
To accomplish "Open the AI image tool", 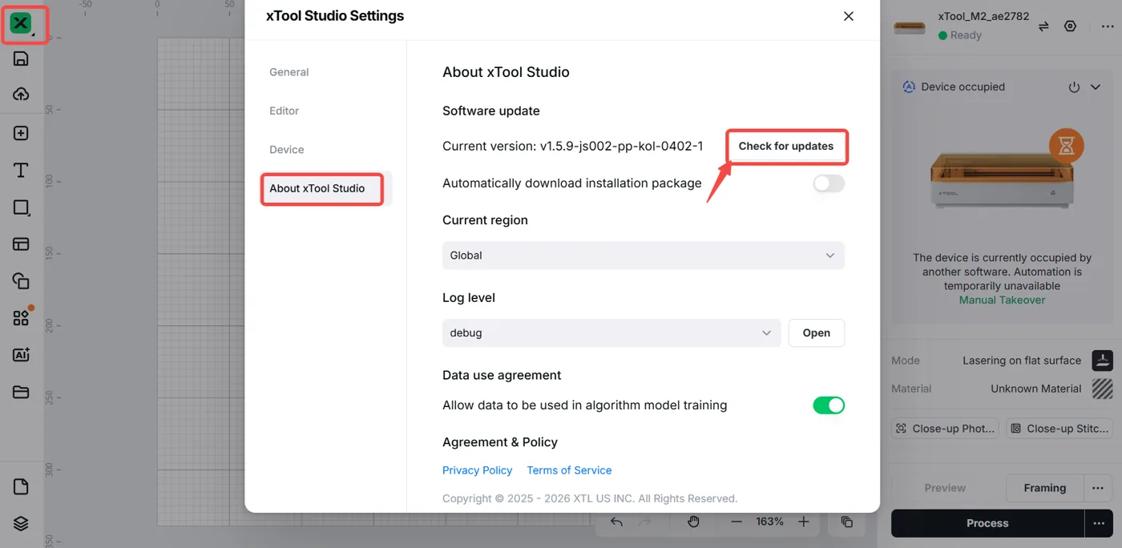I will [x=21, y=354].
